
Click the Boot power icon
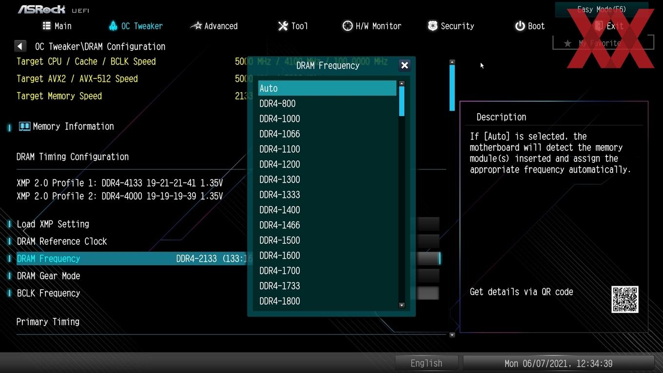pos(520,26)
